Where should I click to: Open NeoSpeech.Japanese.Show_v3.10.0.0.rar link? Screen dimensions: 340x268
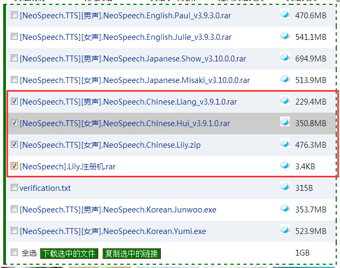(133, 59)
